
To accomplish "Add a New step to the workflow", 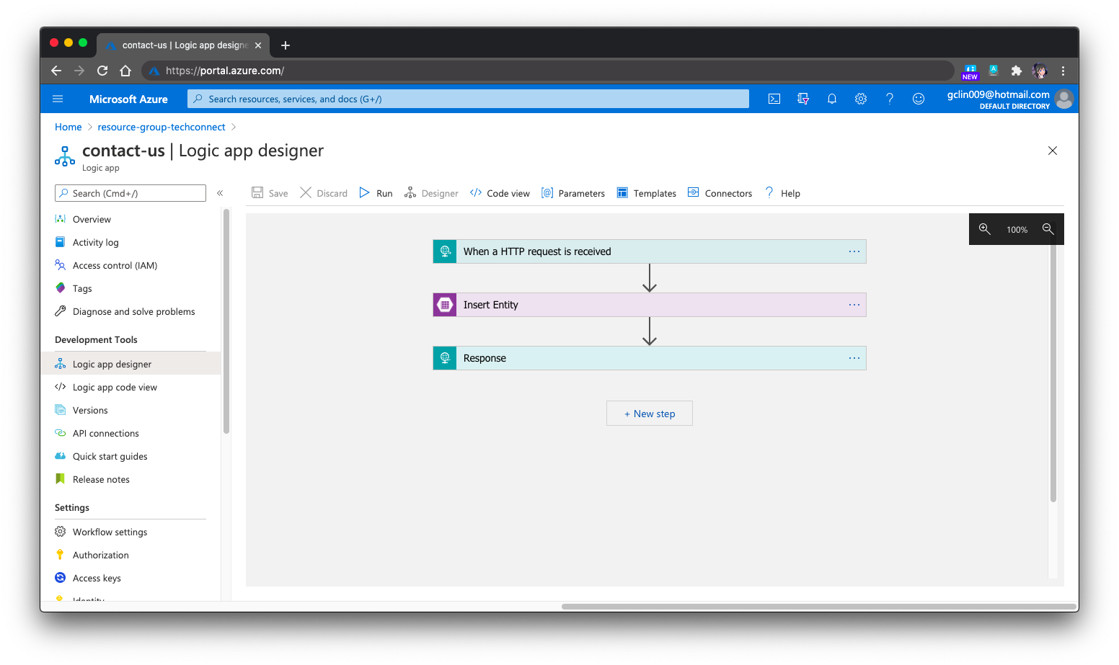I will (x=649, y=413).
